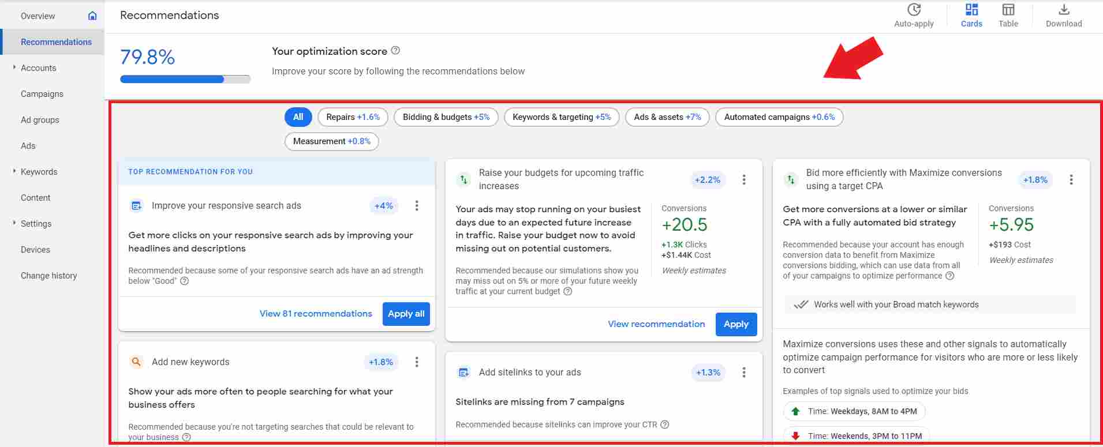Click View recommendation link on budgets card

click(656, 324)
